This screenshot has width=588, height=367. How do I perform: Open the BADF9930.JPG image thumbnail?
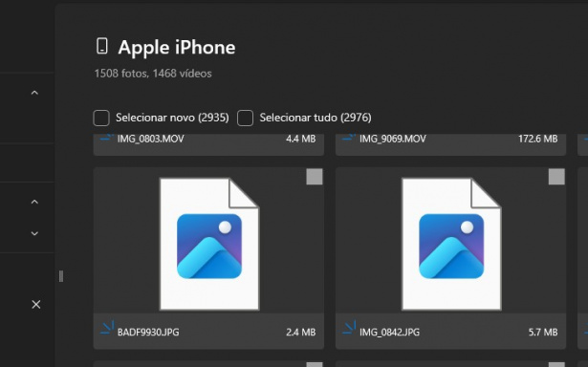(x=209, y=244)
